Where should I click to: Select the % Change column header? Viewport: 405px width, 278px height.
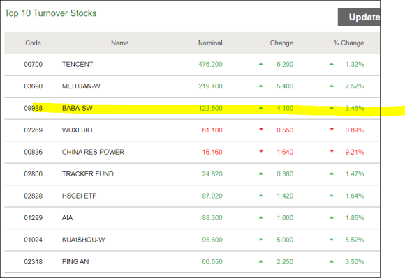point(348,43)
